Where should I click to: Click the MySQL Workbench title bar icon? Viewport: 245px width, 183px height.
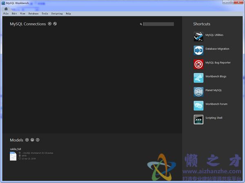pyautogui.click(x=3, y=3)
